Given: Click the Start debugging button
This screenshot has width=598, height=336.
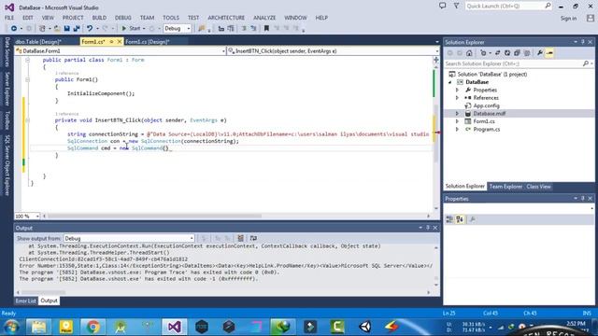Looking at the screenshot, I should click(x=131, y=29).
